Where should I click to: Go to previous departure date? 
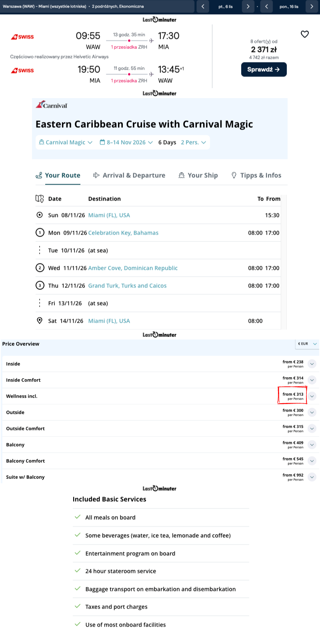(x=203, y=6)
